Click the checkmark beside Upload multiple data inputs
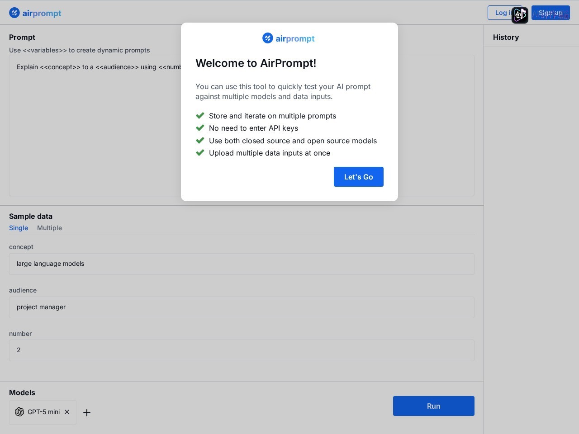 pyautogui.click(x=200, y=153)
